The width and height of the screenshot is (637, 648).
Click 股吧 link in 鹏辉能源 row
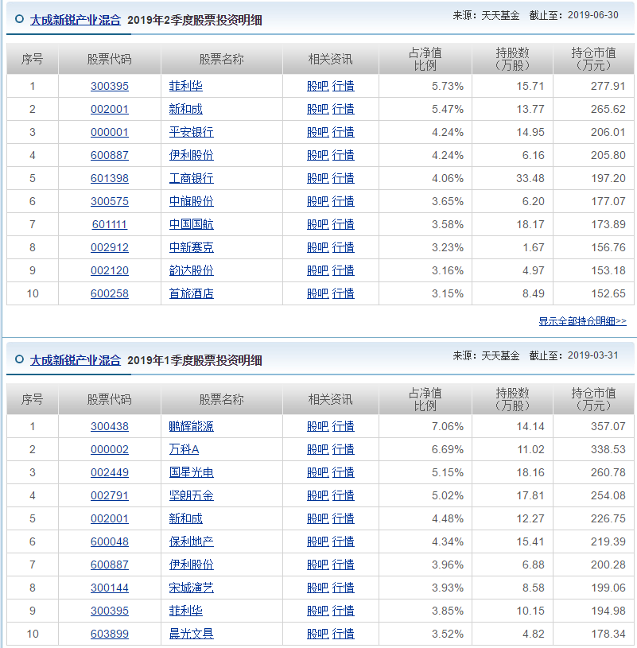(x=318, y=426)
